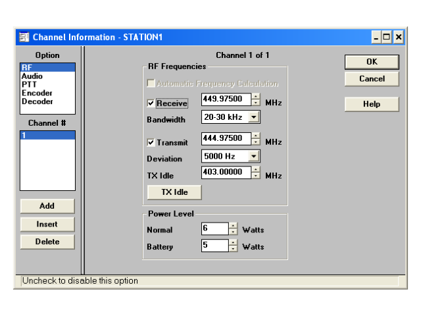
Task: Select PTT in the Option list
Action: click(x=29, y=84)
